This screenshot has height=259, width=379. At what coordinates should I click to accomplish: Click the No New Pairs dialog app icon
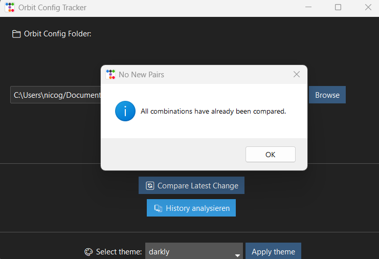(110, 74)
